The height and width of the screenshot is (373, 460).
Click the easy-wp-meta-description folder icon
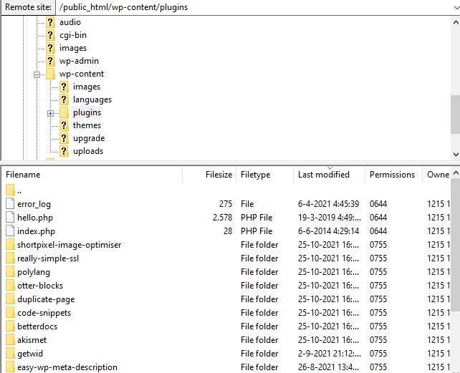(x=10, y=367)
